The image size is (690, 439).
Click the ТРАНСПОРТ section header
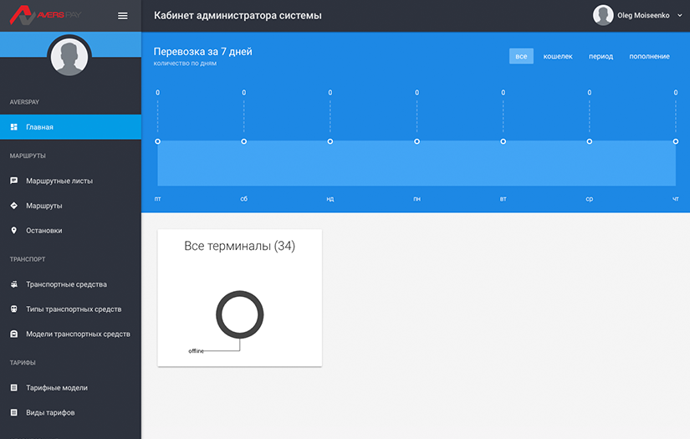28,259
